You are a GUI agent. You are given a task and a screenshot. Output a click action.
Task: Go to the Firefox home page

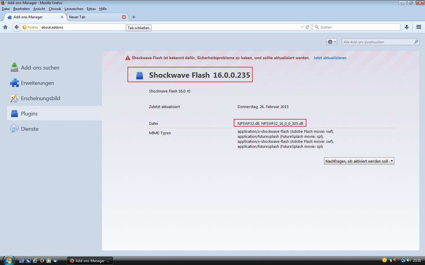[x=5, y=27]
